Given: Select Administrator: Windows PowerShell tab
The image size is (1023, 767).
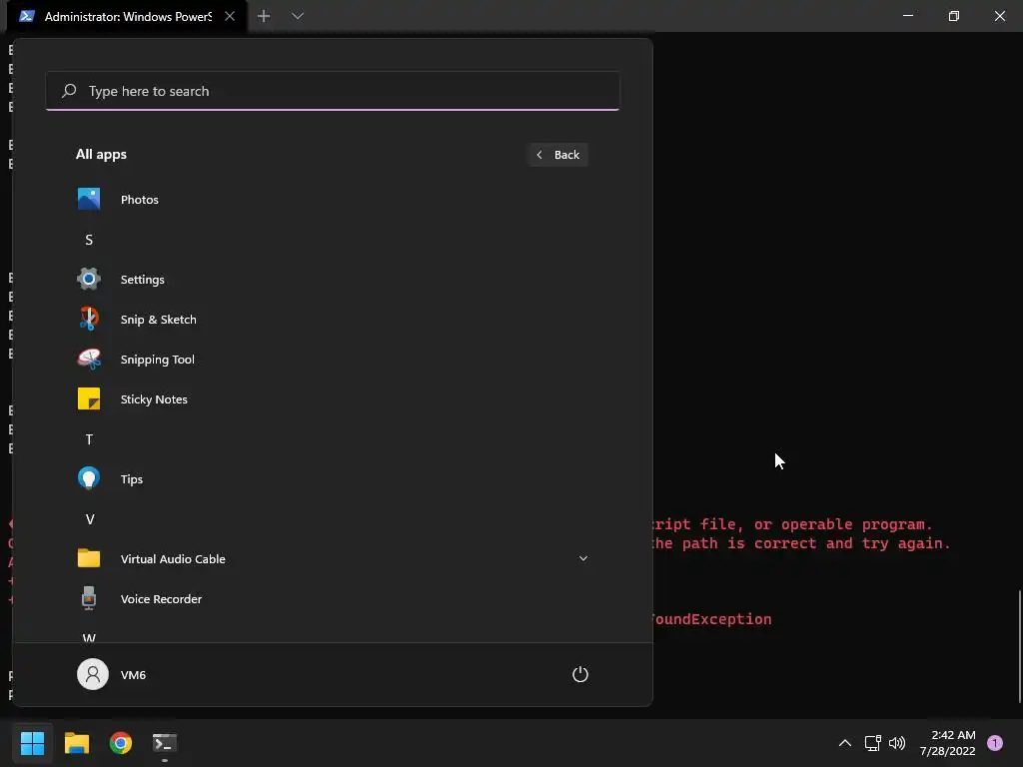Looking at the screenshot, I should pos(127,16).
